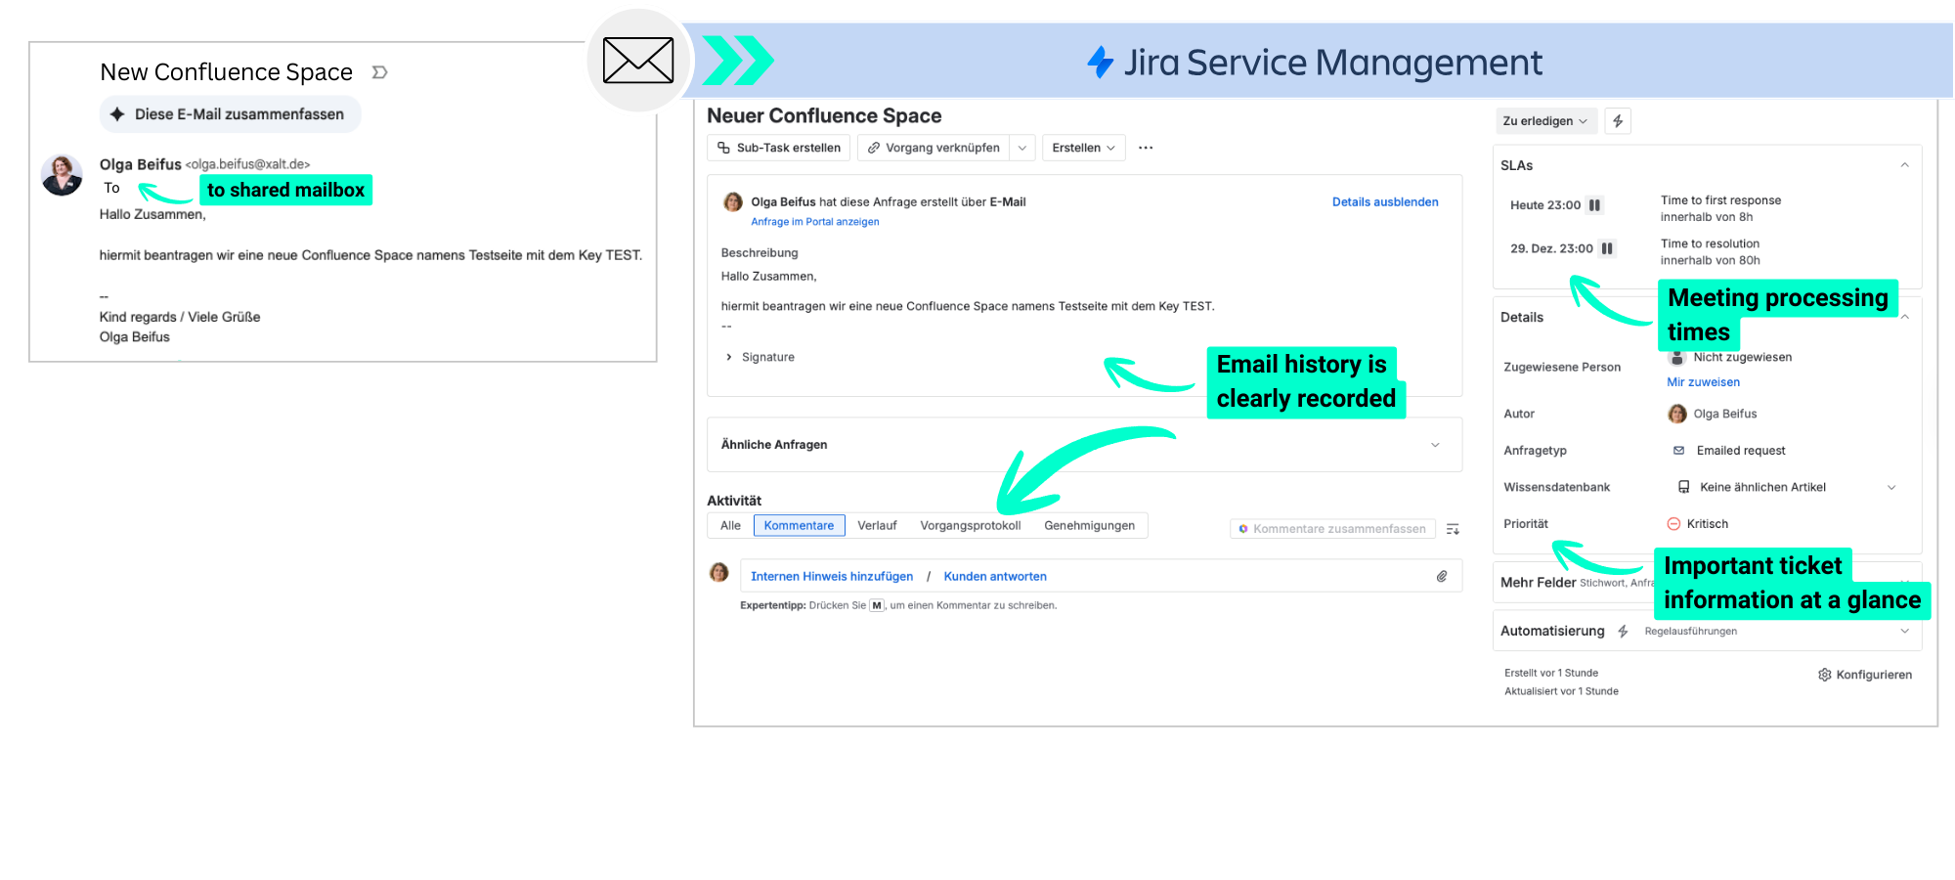
Task: Click the lightning icon next to Automatisierung
Action: click(1624, 631)
